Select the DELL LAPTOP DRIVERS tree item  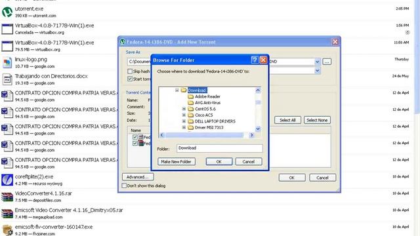tap(215, 121)
